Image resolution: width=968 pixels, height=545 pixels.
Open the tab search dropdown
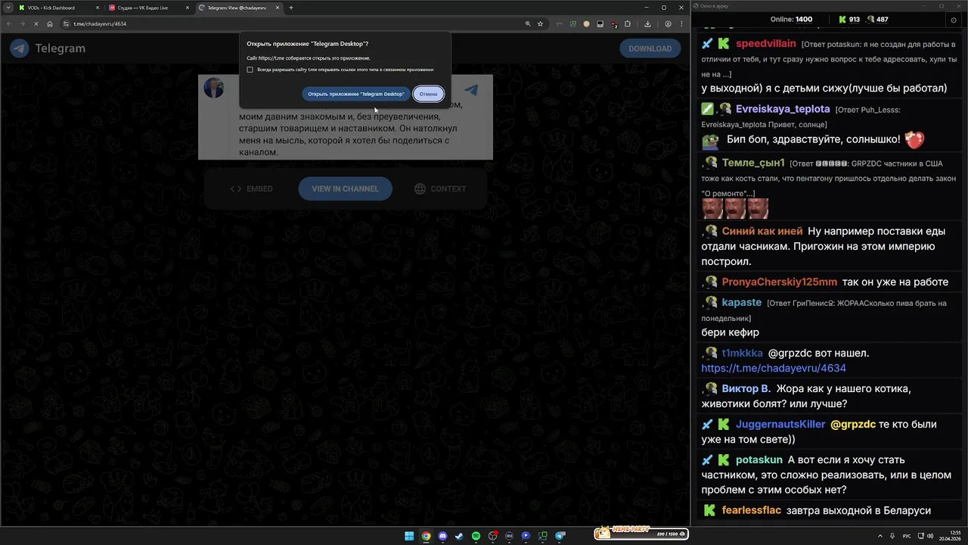(x=8, y=8)
